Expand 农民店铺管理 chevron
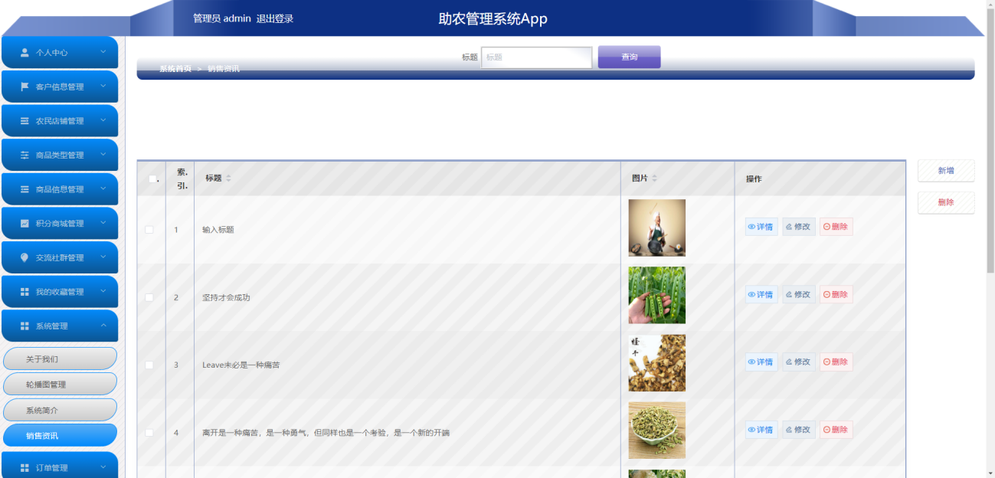 point(103,120)
